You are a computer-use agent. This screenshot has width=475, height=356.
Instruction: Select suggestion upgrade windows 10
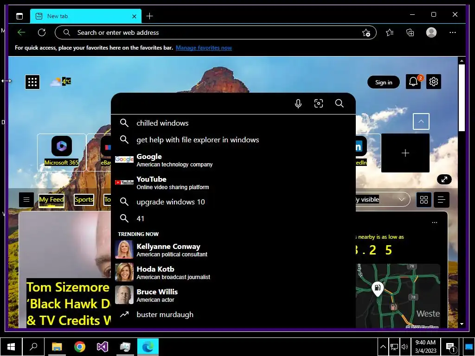[233, 202]
